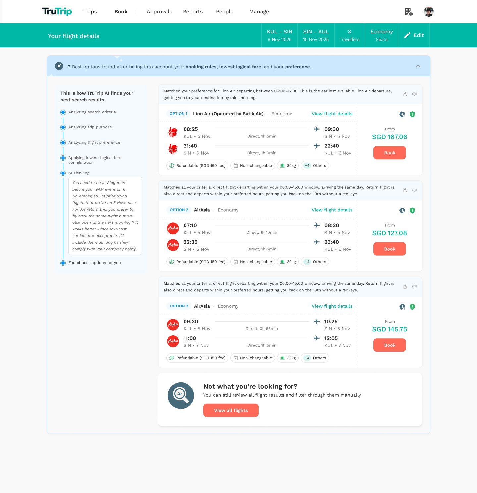477x493 pixels.
Task: Click View all flights button
Action: point(231,410)
